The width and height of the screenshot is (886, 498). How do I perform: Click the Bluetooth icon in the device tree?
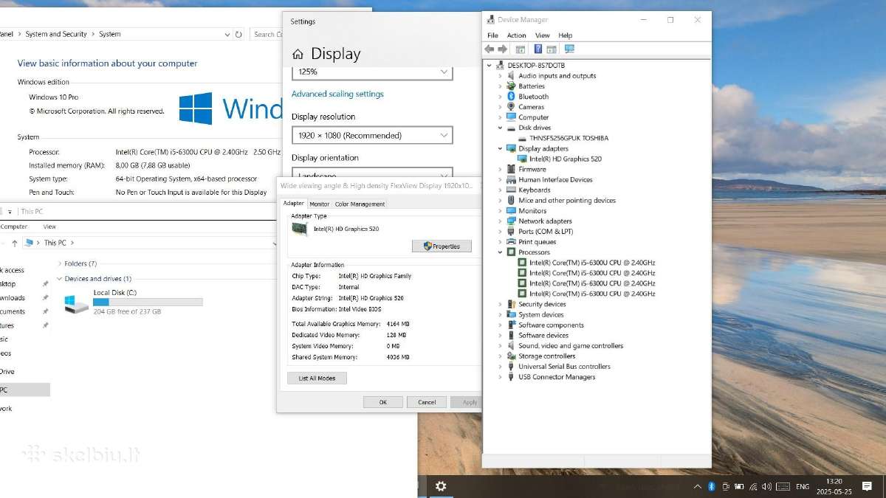click(x=511, y=97)
